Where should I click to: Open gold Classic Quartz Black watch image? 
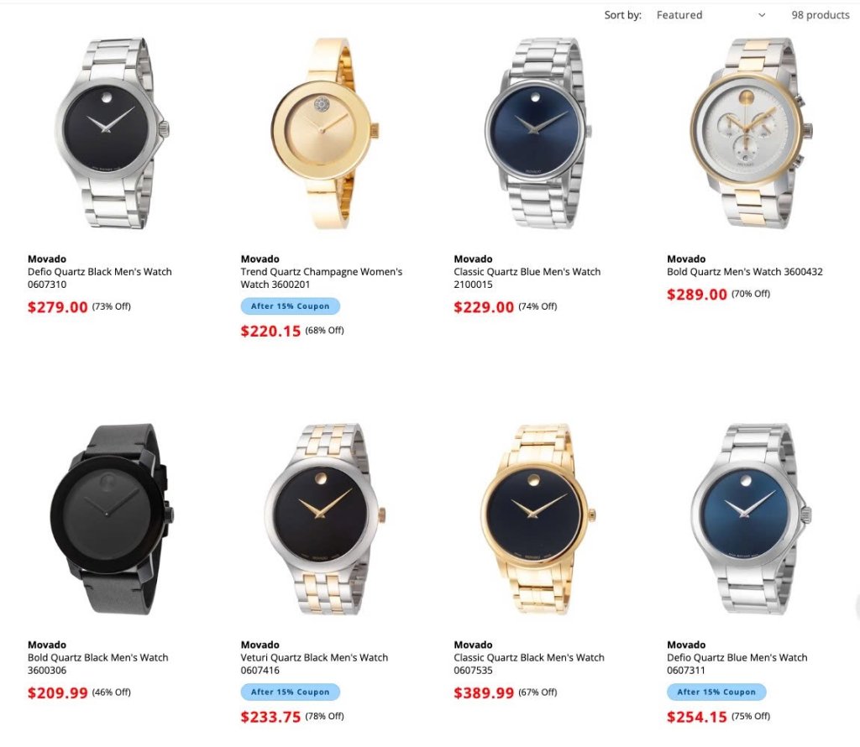[x=538, y=519]
